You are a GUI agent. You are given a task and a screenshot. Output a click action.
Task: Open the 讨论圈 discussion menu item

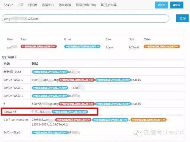pos(33,5)
